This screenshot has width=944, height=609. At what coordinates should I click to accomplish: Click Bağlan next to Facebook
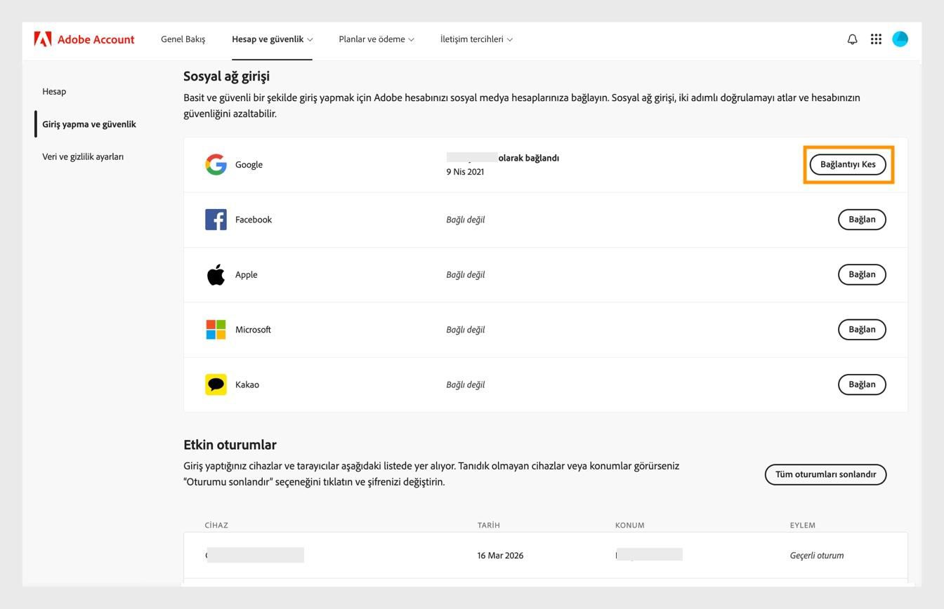coord(862,219)
